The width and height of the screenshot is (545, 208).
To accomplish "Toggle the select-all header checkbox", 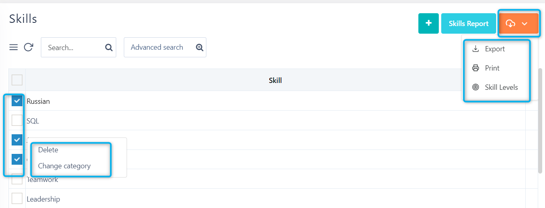I will pos(17,80).
